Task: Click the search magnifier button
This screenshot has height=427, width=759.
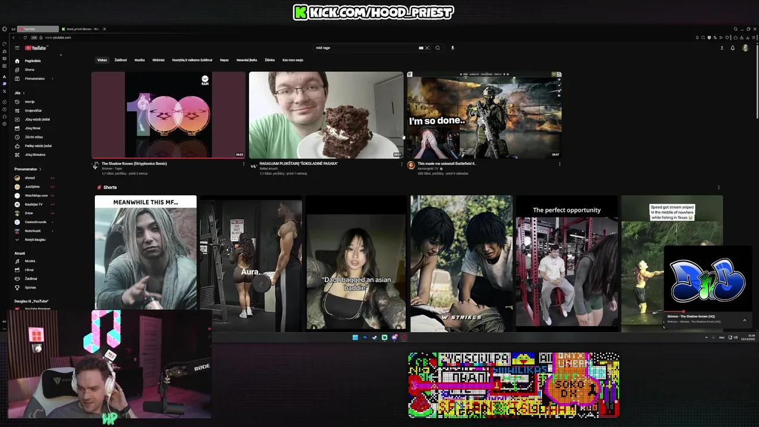Action: coord(438,48)
